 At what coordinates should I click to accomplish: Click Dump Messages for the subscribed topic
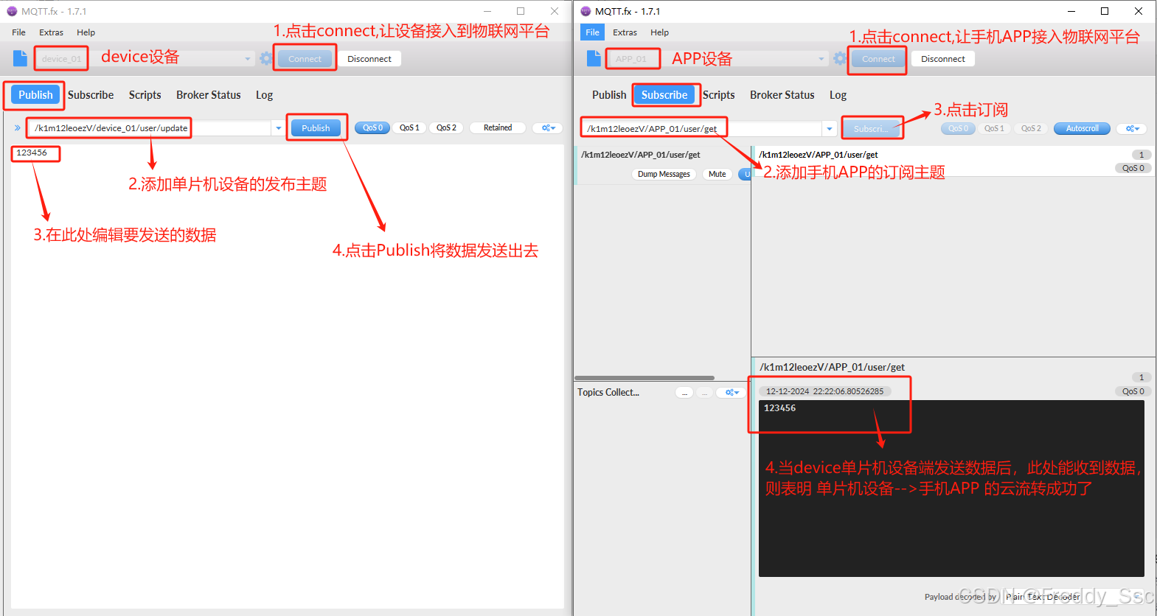click(x=664, y=174)
